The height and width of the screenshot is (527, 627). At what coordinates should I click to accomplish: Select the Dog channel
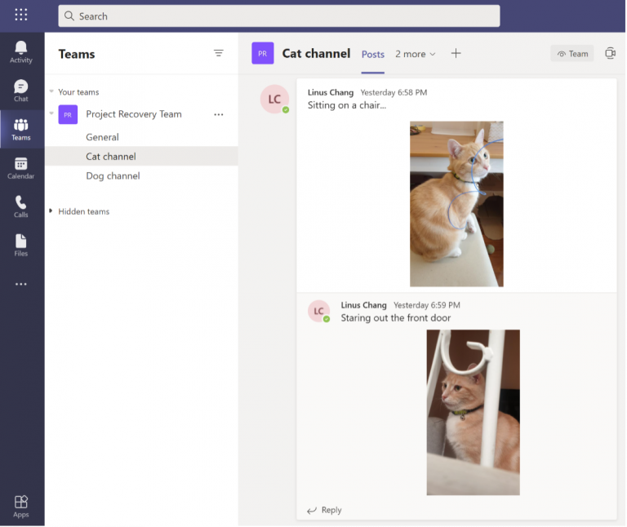(x=113, y=175)
